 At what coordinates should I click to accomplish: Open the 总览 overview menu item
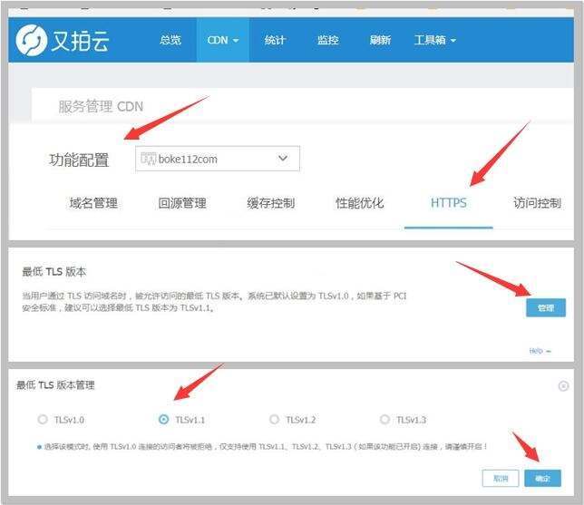pos(170,40)
